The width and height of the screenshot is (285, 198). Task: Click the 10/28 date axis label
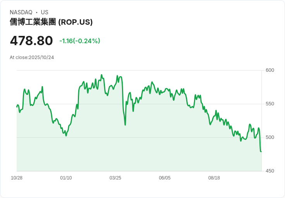[x=17, y=178]
